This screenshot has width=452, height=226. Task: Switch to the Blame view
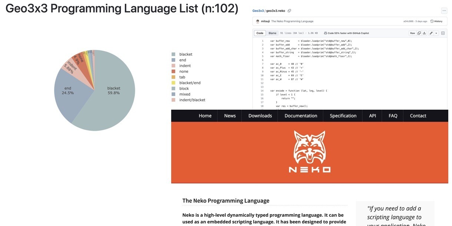[x=272, y=33]
